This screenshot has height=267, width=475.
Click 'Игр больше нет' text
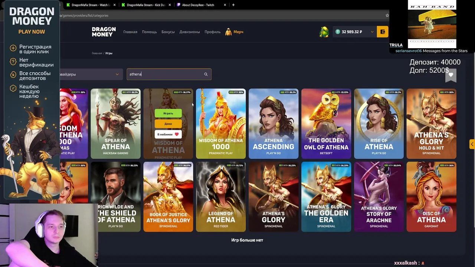[247, 240]
